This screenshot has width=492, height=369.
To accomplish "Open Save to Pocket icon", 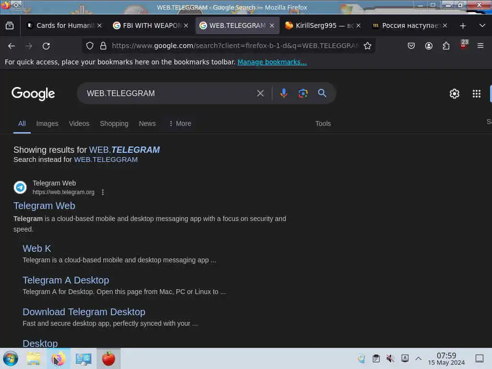I will [x=411, y=46].
